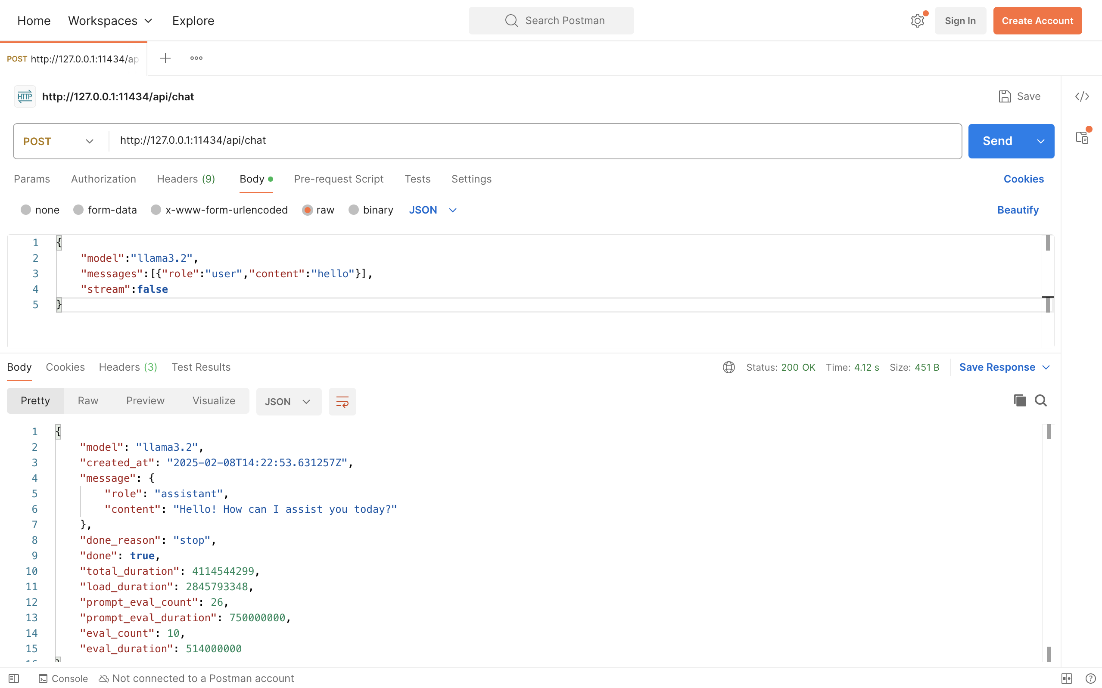Open the Tests tab
1102x688 pixels.
417,179
